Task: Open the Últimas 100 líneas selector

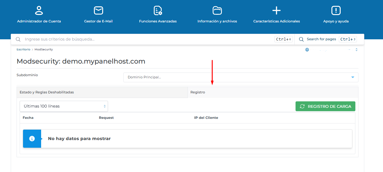Action: point(64,106)
